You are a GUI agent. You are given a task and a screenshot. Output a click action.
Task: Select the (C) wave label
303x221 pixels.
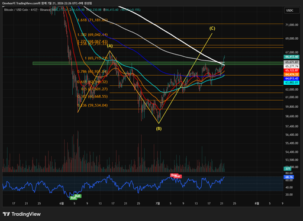pos(212,28)
